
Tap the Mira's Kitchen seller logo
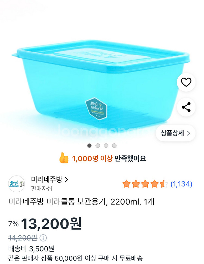pos(16,184)
